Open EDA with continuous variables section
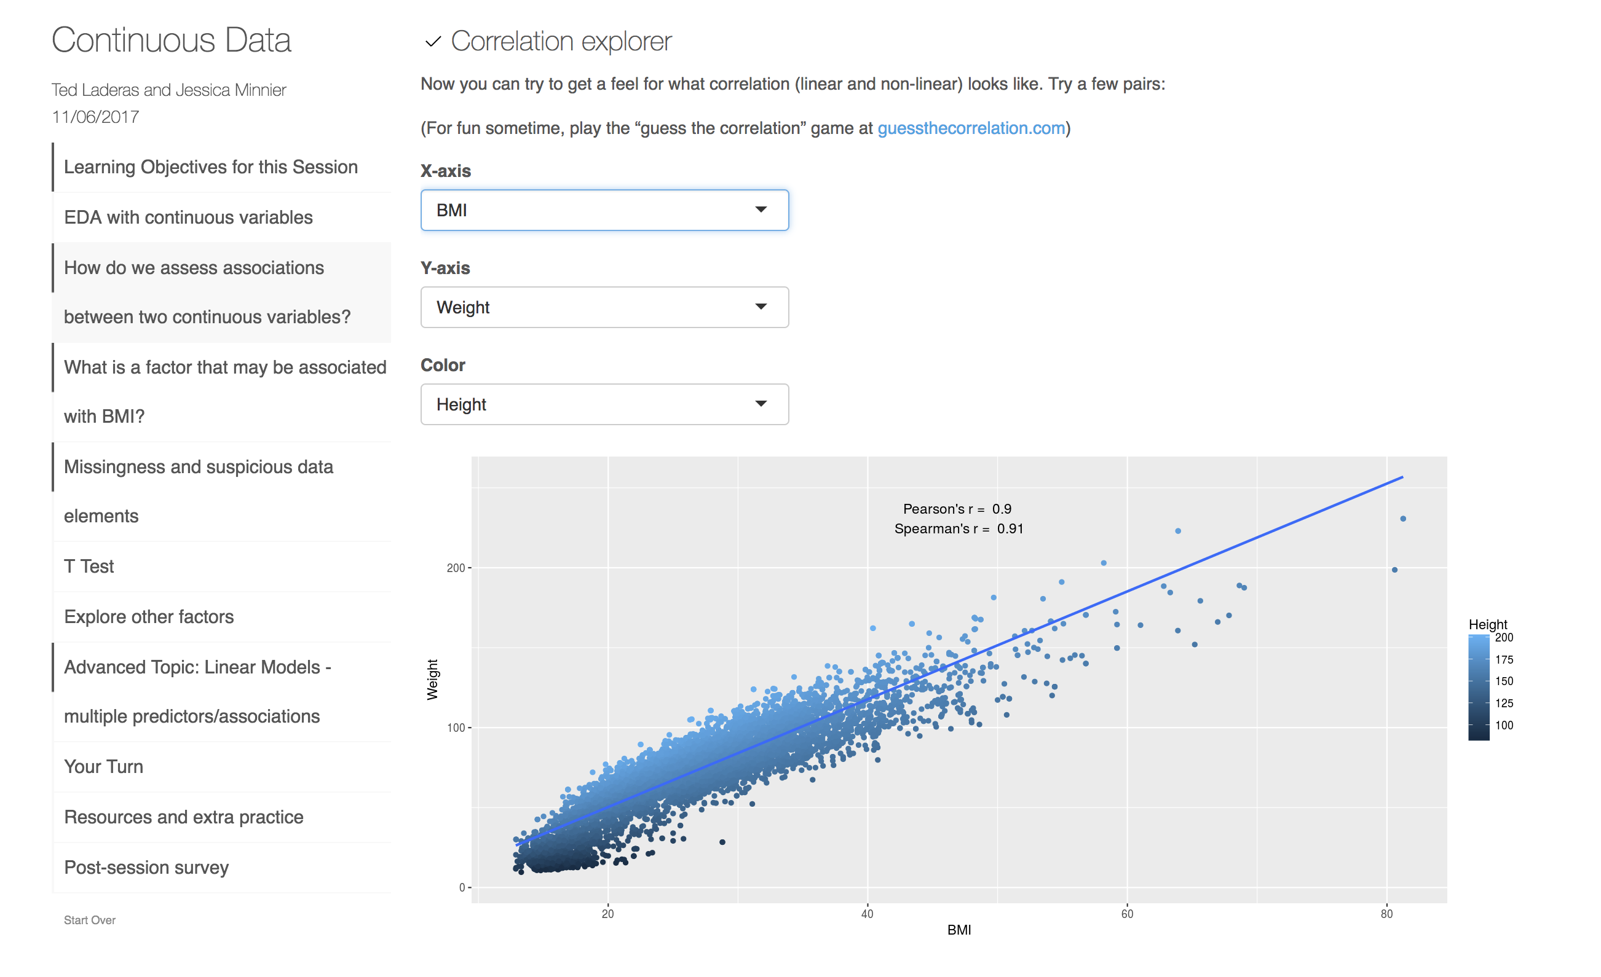 (221, 218)
